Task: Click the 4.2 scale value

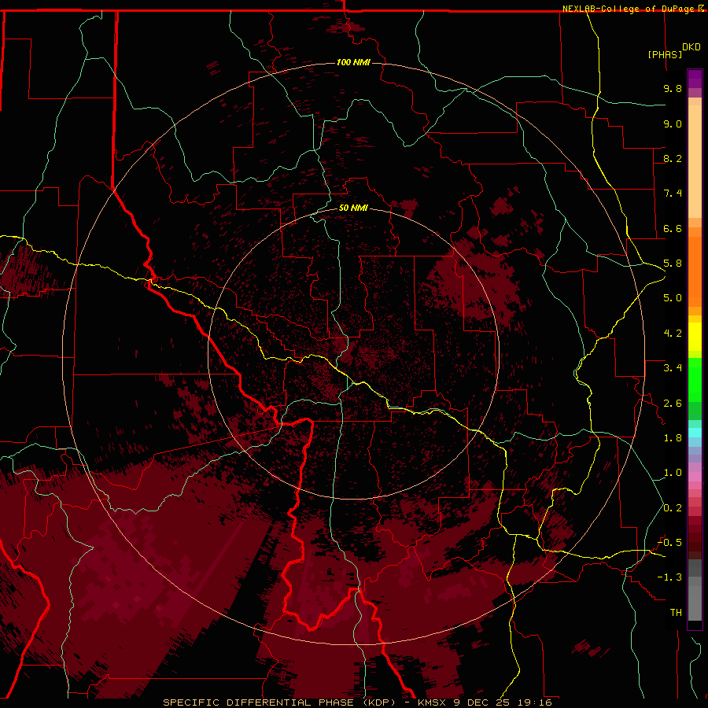Action: (673, 334)
